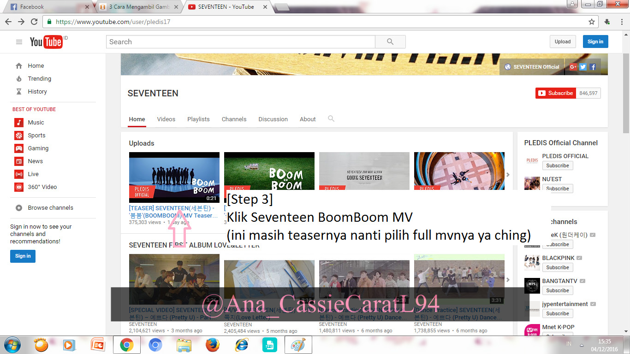Open the jypentertainment channel name link
Image resolution: width=630 pixels, height=354 pixels.
click(x=565, y=304)
